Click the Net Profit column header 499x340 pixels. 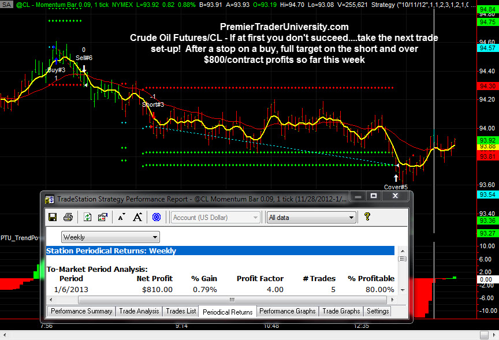tap(154, 278)
